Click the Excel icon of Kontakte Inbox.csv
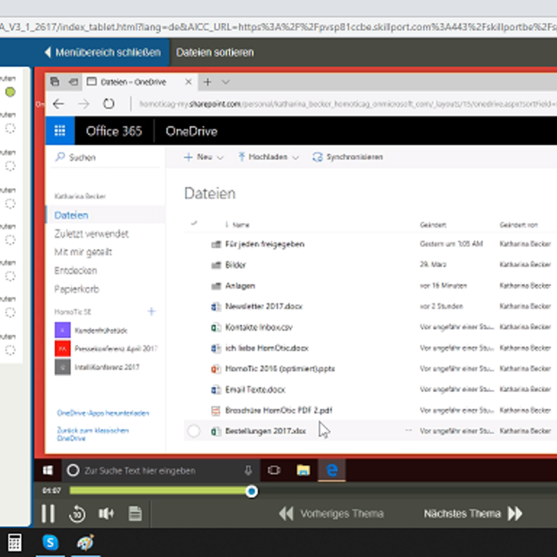Image resolution: width=557 pixels, height=557 pixels. (x=216, y=327)
